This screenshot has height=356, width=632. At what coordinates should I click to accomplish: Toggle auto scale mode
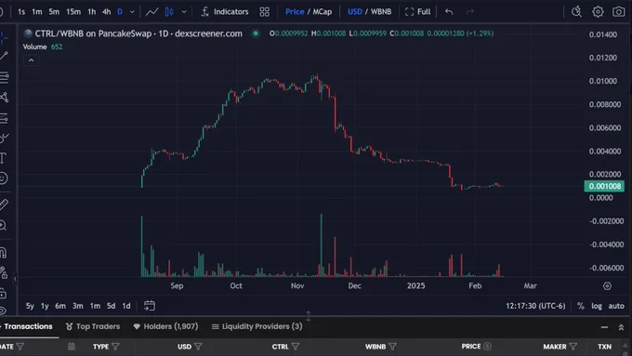[616, 306]
